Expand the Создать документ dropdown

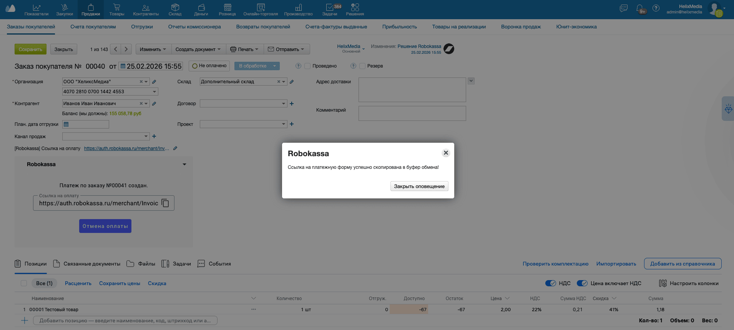tap(198, 49)
